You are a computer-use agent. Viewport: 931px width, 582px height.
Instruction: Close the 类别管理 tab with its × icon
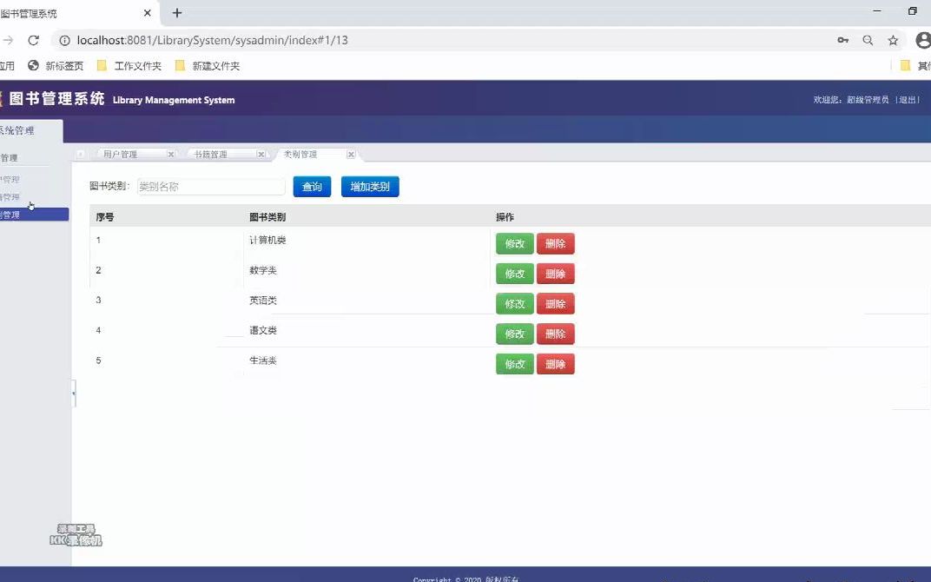pyautogui.click(x=351, y=154)
